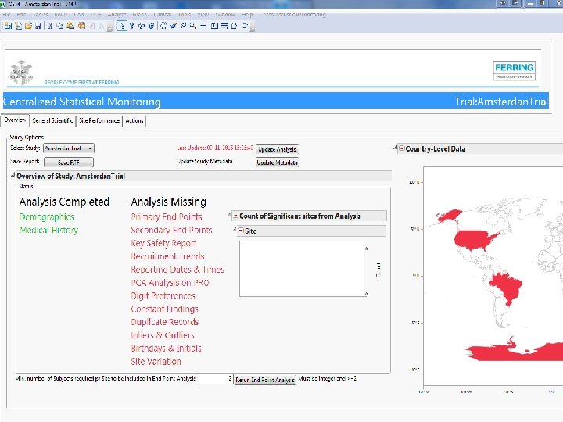The image size is (563, 422).
Task: Click the Paste clipboard icon
Action: pyautogui.click(x=70, y=26)
